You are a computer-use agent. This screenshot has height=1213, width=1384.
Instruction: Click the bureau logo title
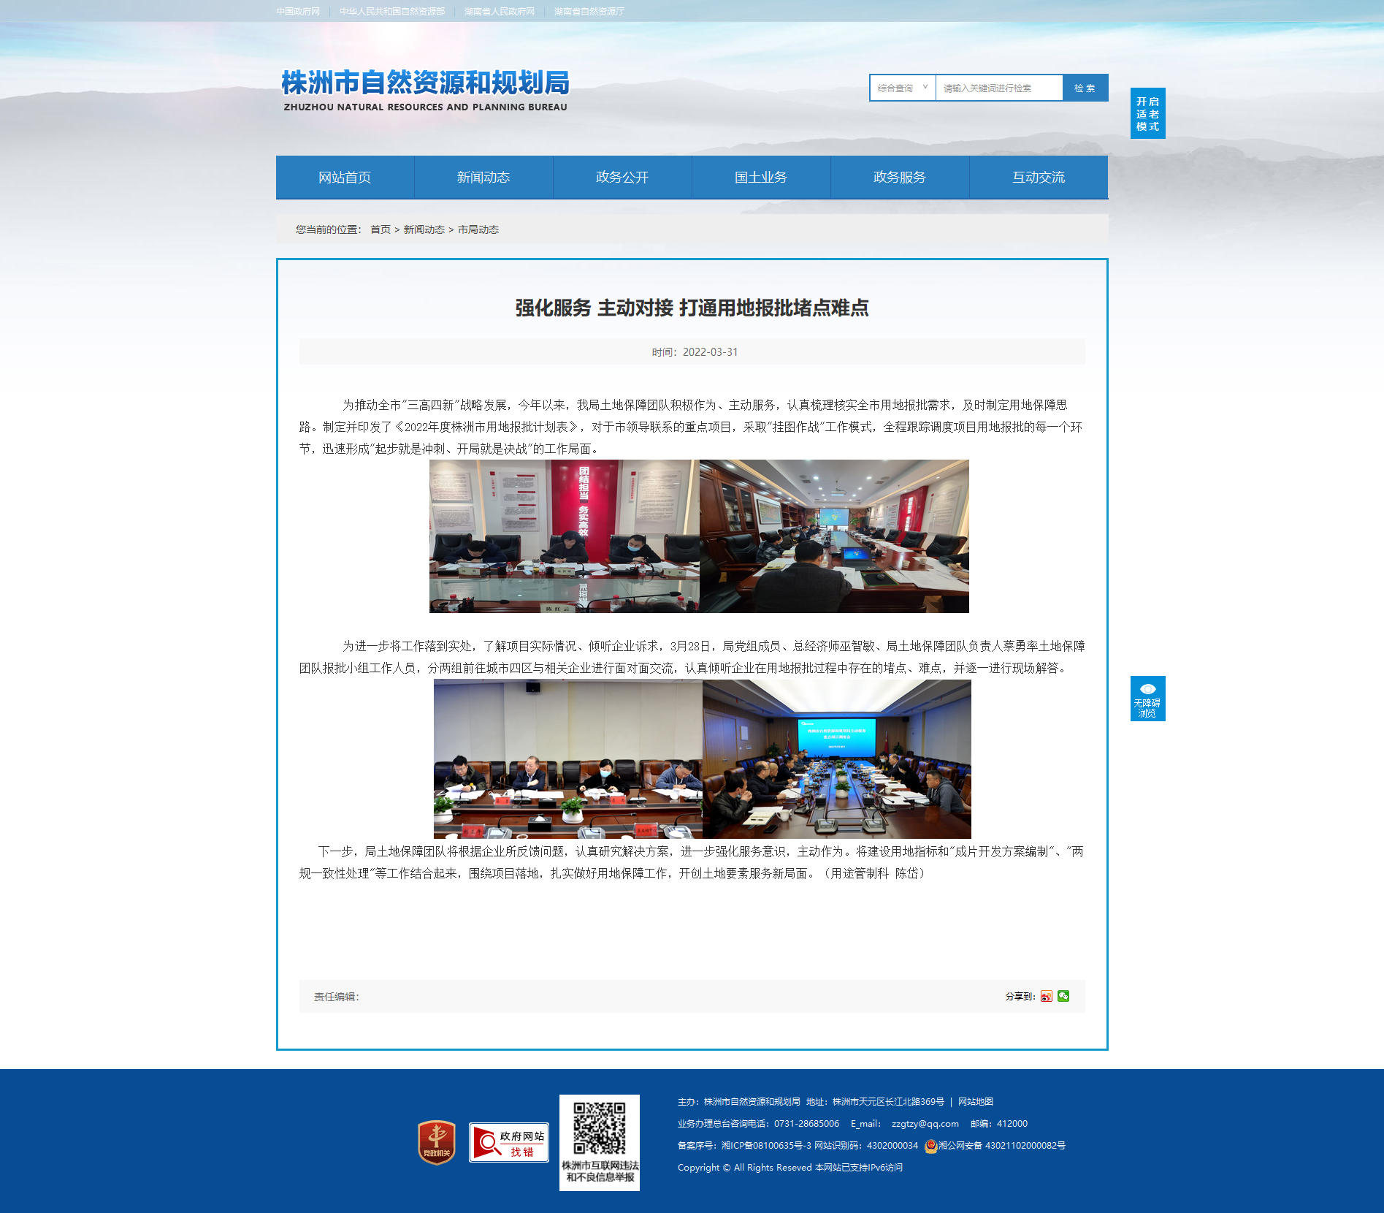425,91
